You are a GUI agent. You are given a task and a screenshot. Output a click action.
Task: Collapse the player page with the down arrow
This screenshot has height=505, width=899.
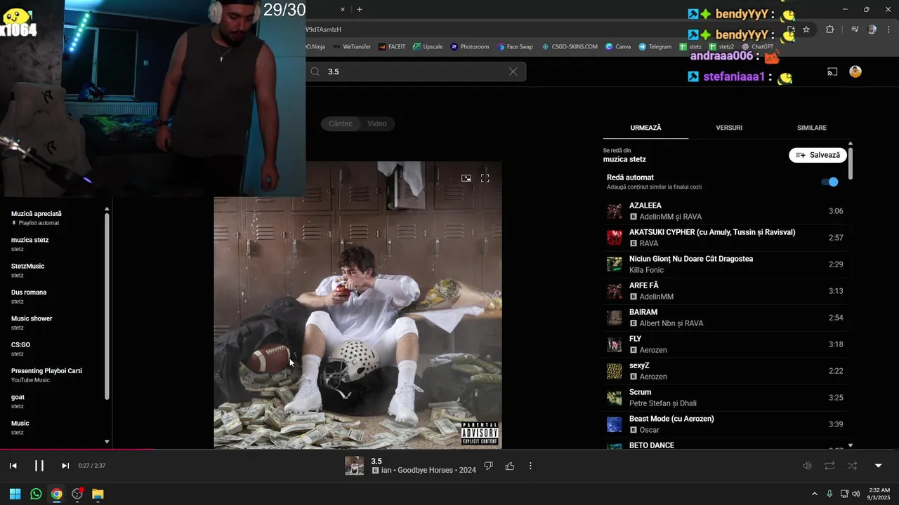point(878,466)
